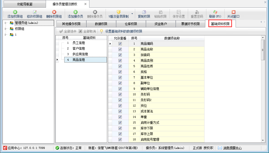Click the 修改权限组 edit icon
This screenshot has width=269, height=153.
click(x=34, y=12)
